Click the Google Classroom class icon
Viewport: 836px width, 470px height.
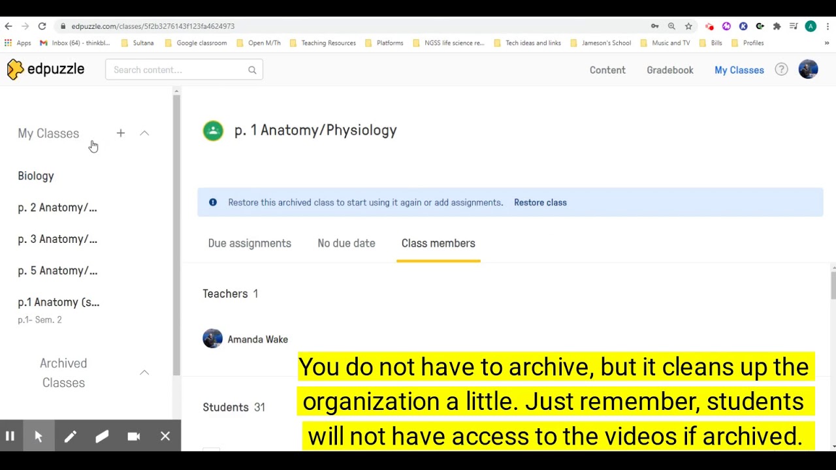coord(213,131)
